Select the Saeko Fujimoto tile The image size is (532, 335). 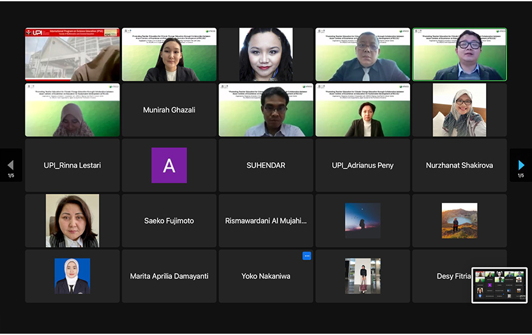click(169, 221)
